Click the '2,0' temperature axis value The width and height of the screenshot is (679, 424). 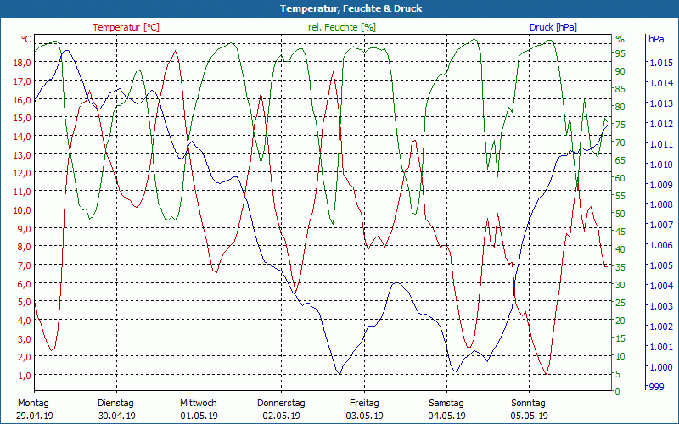pyautogui.click(x=25, y=357)
